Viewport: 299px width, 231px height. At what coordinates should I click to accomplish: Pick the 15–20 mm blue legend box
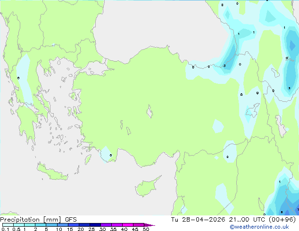(x=74, y=225)
